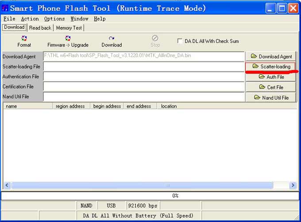This screenshot has height=222, width=301.
Task: Click the 0% progress bar
Action: 150,196
